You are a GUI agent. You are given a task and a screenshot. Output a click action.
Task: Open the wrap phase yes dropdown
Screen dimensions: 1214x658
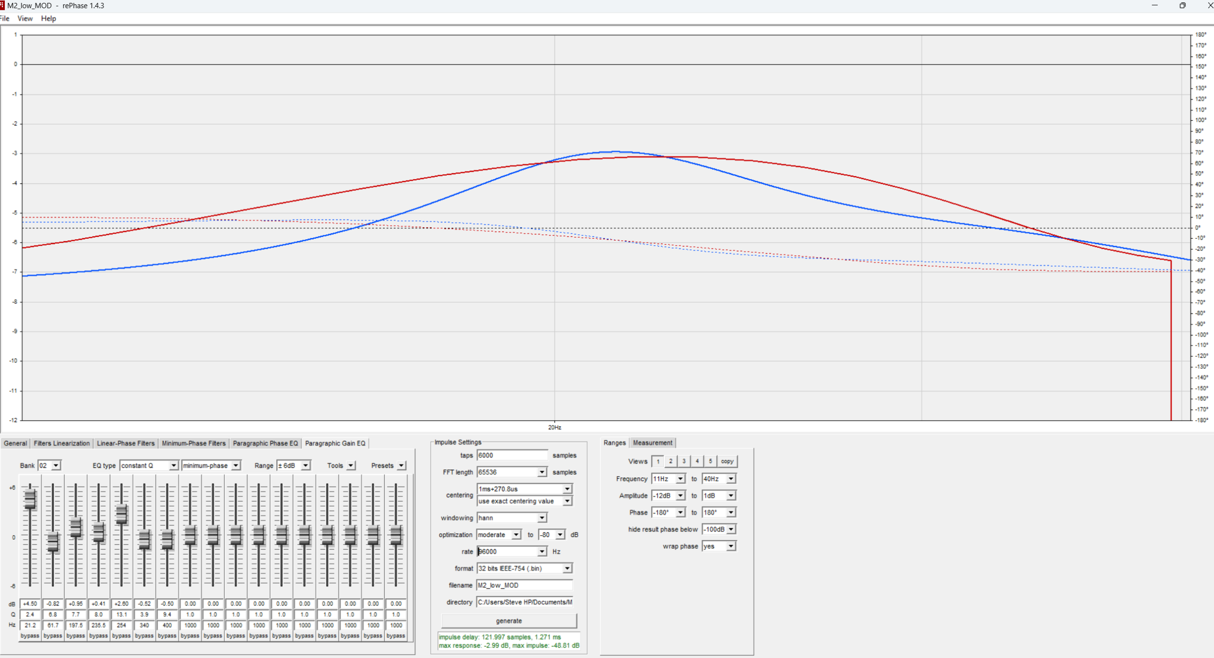(x=730, y=546)
